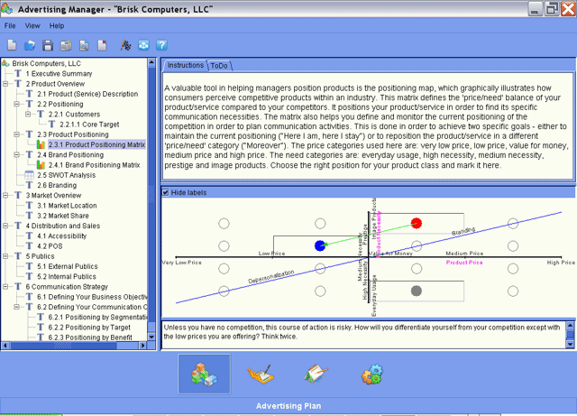This screenshot has width=577, height=416.
Task: Switch to the Instructions tab
Action: [185, 65]
